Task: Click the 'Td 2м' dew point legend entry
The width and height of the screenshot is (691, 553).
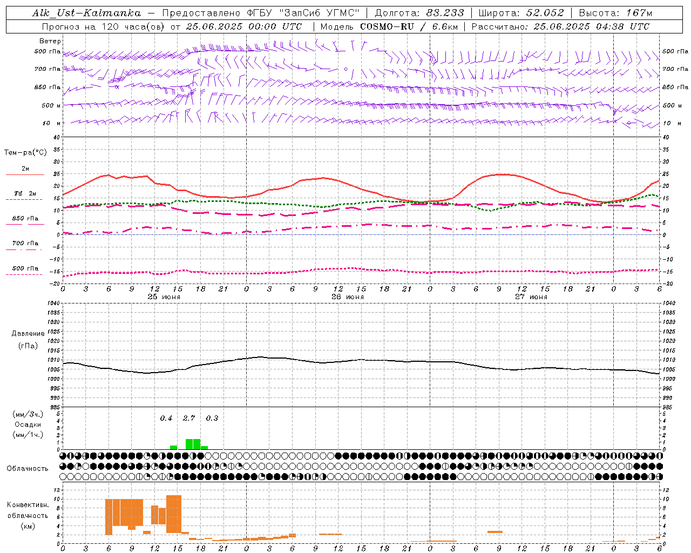Action: click(25, 193)
